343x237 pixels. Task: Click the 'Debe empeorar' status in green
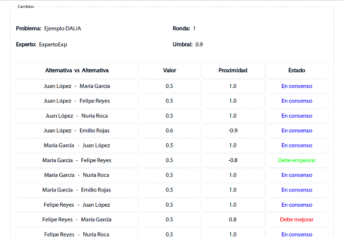(296, 160)
